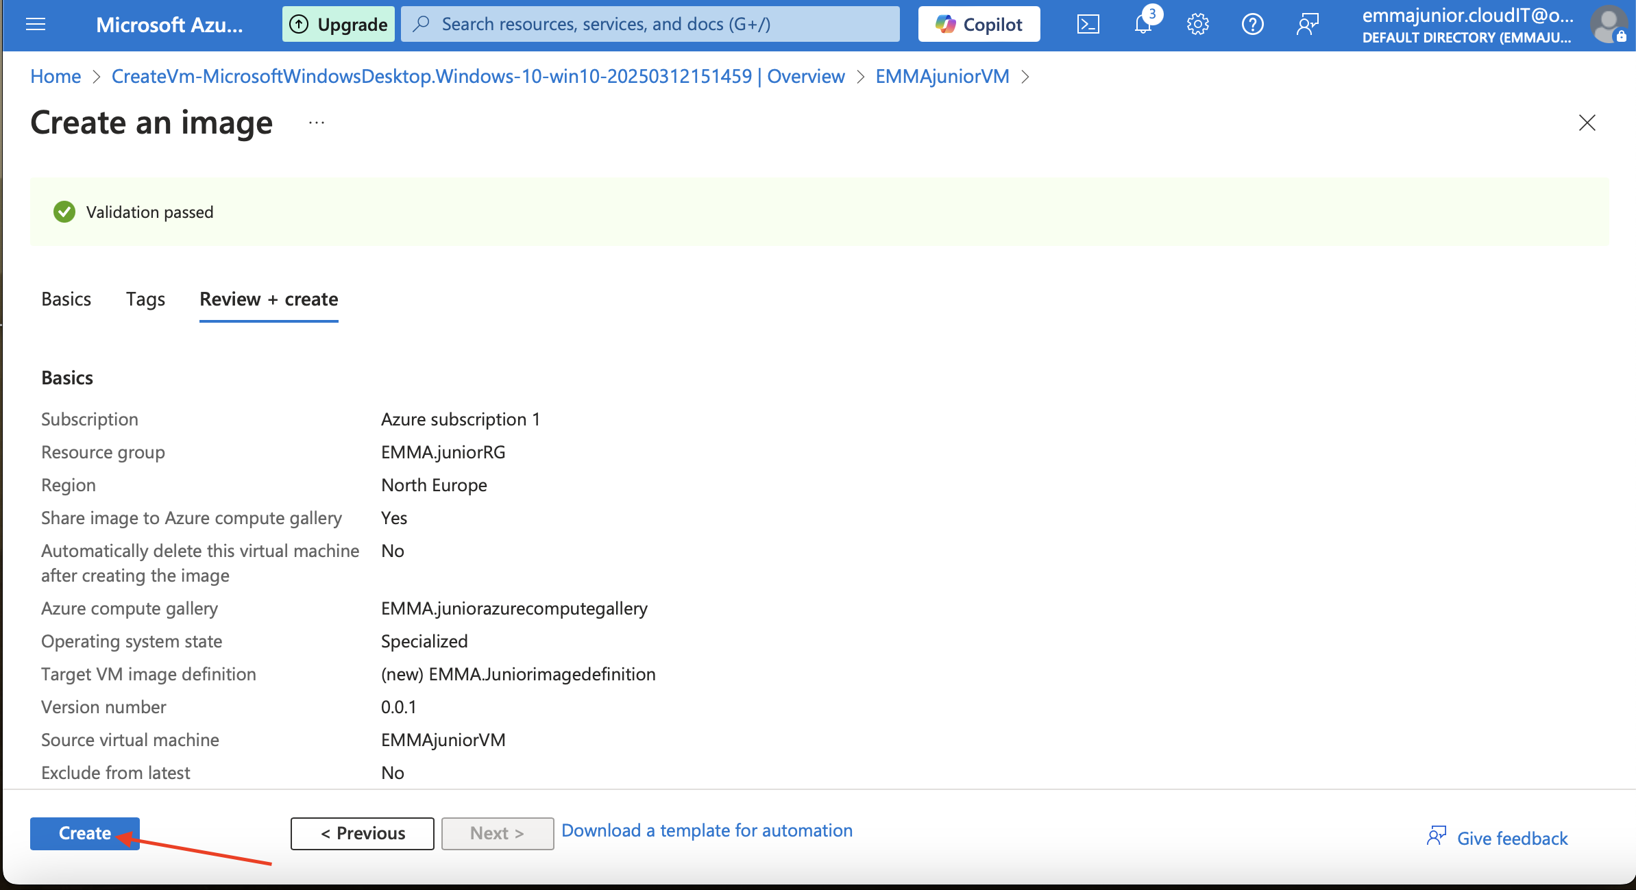The image size is (1636, 890).
Task: Click the Validation passed checkmark icon
Action: click(x=64, y=212)
